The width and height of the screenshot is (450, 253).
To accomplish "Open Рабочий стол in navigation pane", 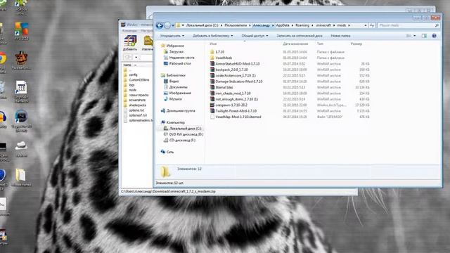I will [x=180, y=64].
